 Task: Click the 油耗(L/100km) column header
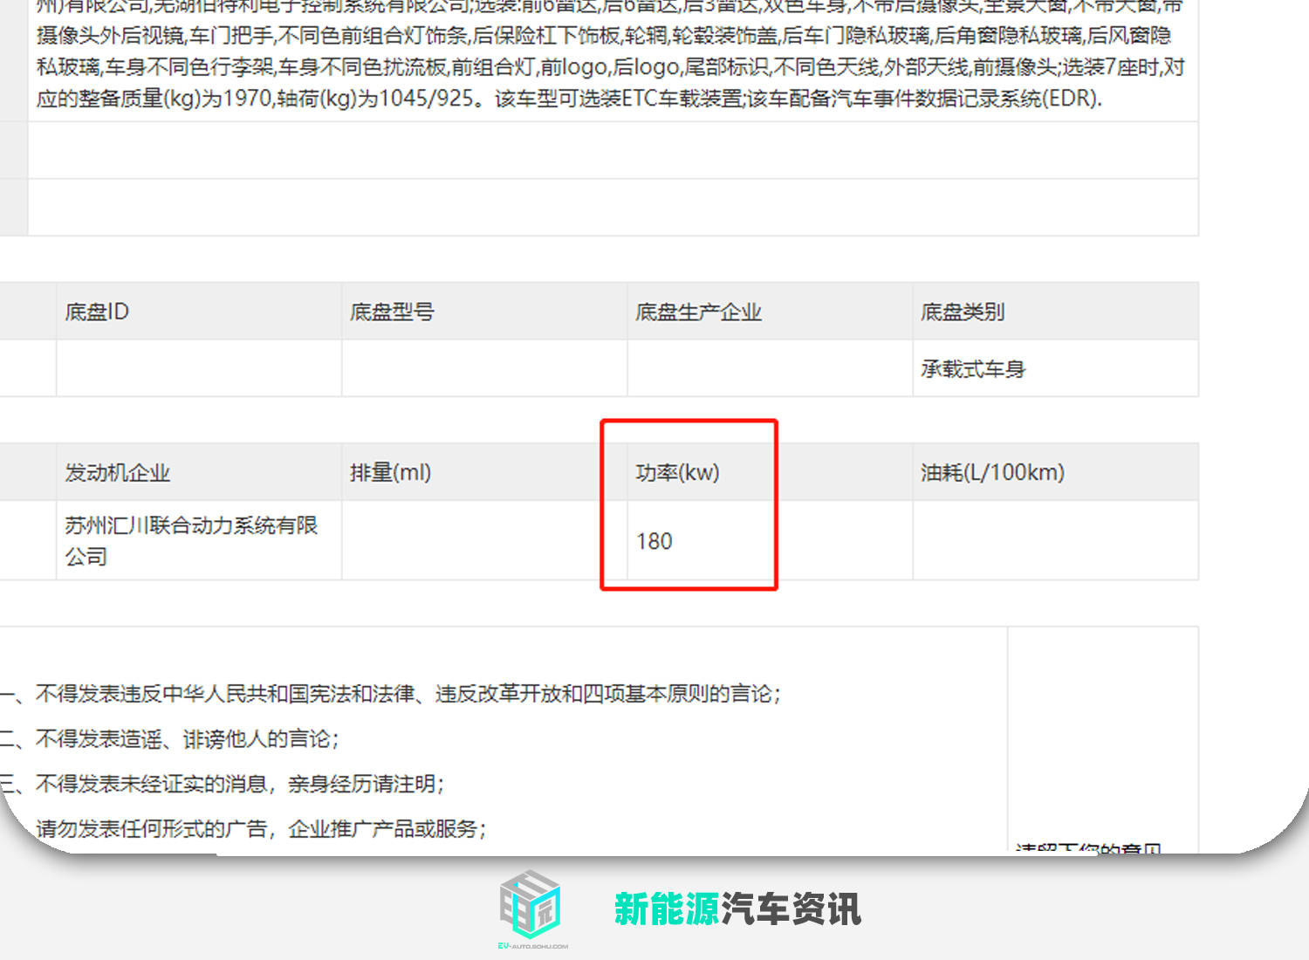click(1056, 472)
